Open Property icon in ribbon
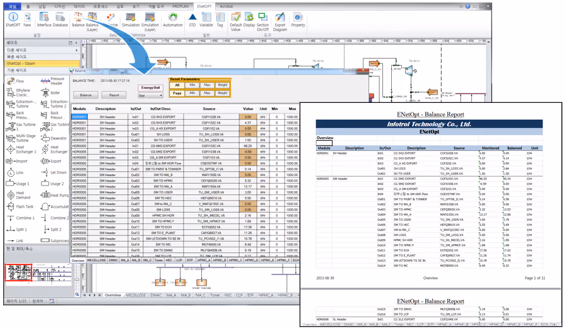The image size is (566, 330). [x=298, y=20]
